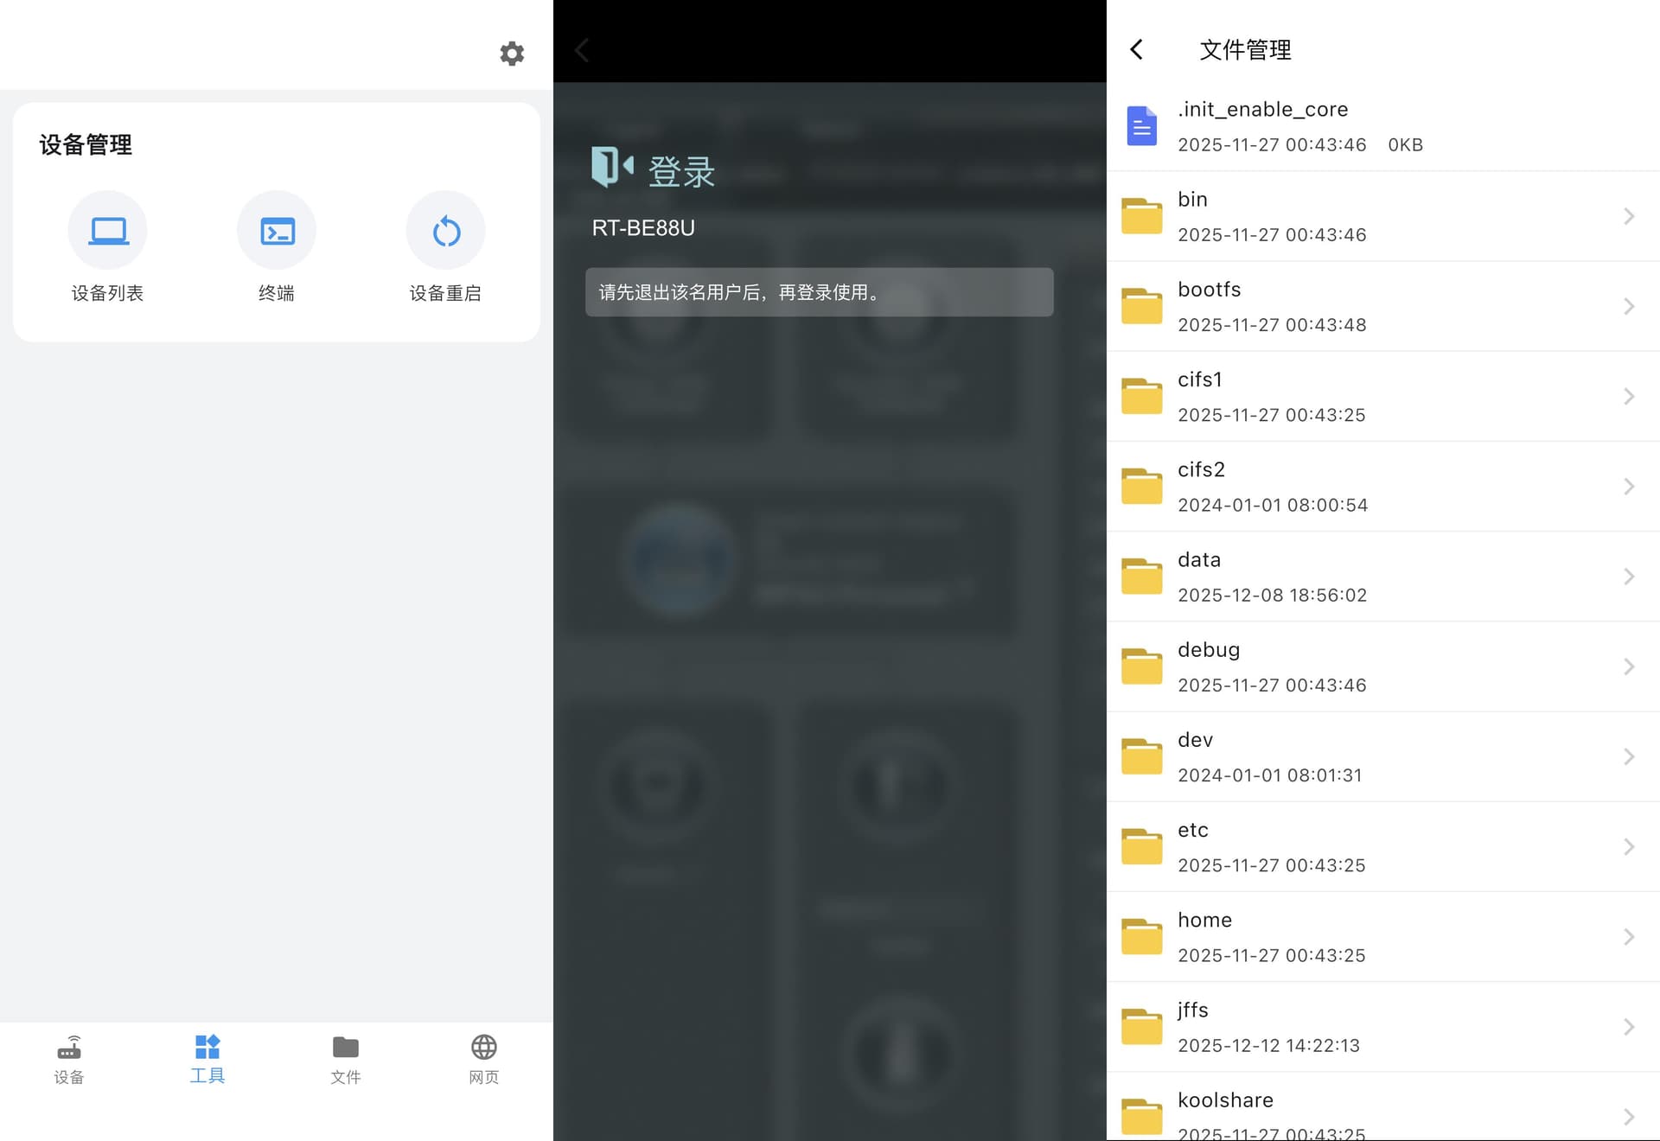Viewport: 1660px width, 1141px height.
Task: Switch to the 设备 bottom tab
Action: (x=69, y=1059)
